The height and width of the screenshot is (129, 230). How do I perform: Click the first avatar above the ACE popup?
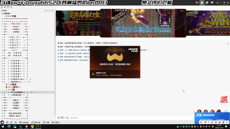(199, 111)
